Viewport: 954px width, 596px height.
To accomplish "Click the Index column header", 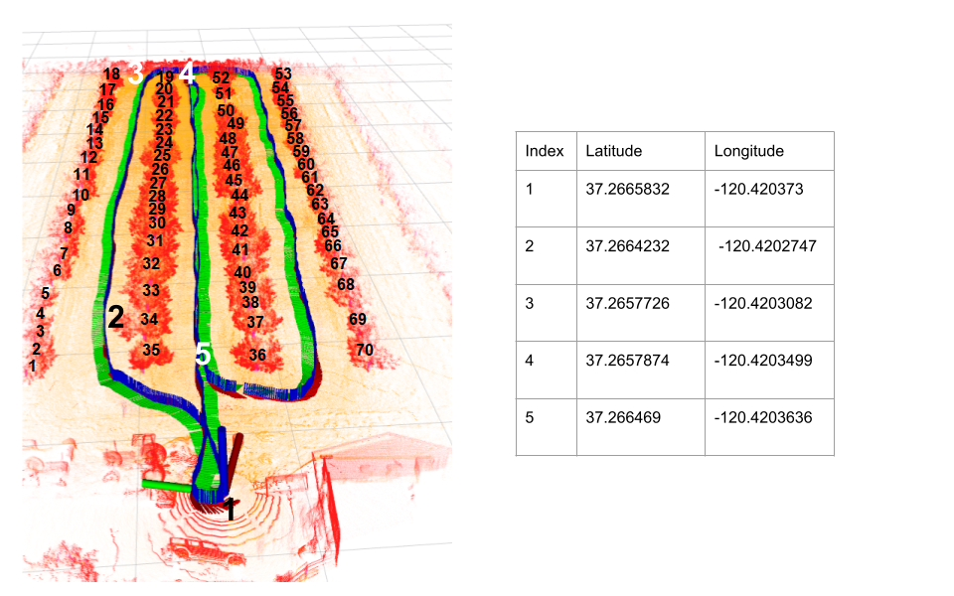I will coord(545,151).
